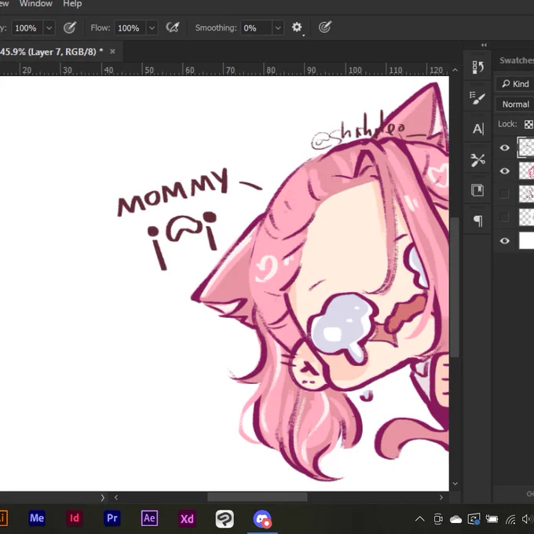534x534 pixels.
Task: Hide the second layer via eye
Action: coord(505,171)
